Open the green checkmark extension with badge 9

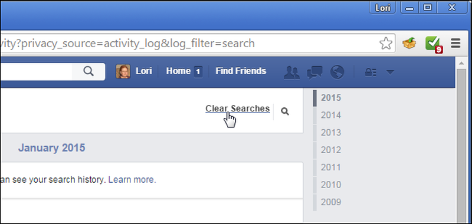434,44
